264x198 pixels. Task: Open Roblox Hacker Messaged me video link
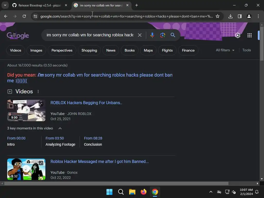pos(100,161)
